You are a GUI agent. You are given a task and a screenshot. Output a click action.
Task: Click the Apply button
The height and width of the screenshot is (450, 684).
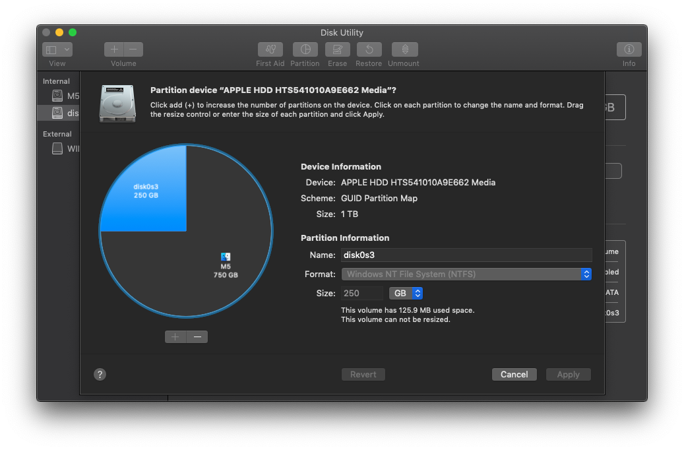pos(569,375)
